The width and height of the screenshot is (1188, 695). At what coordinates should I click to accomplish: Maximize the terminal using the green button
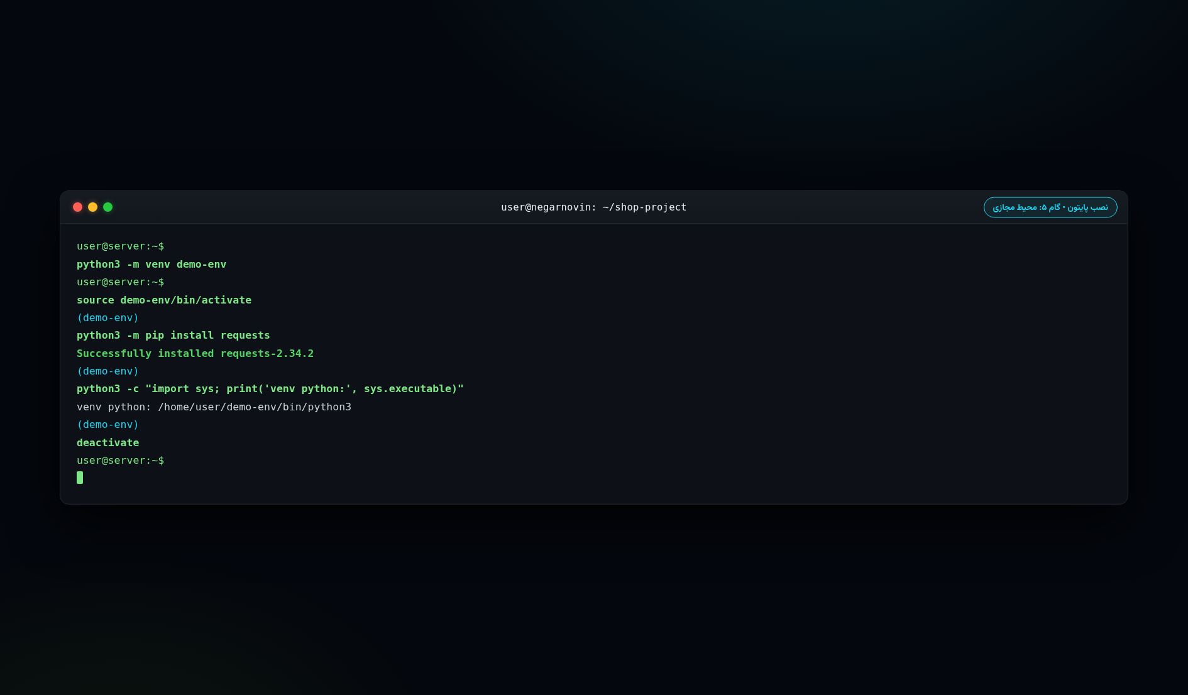107,207
